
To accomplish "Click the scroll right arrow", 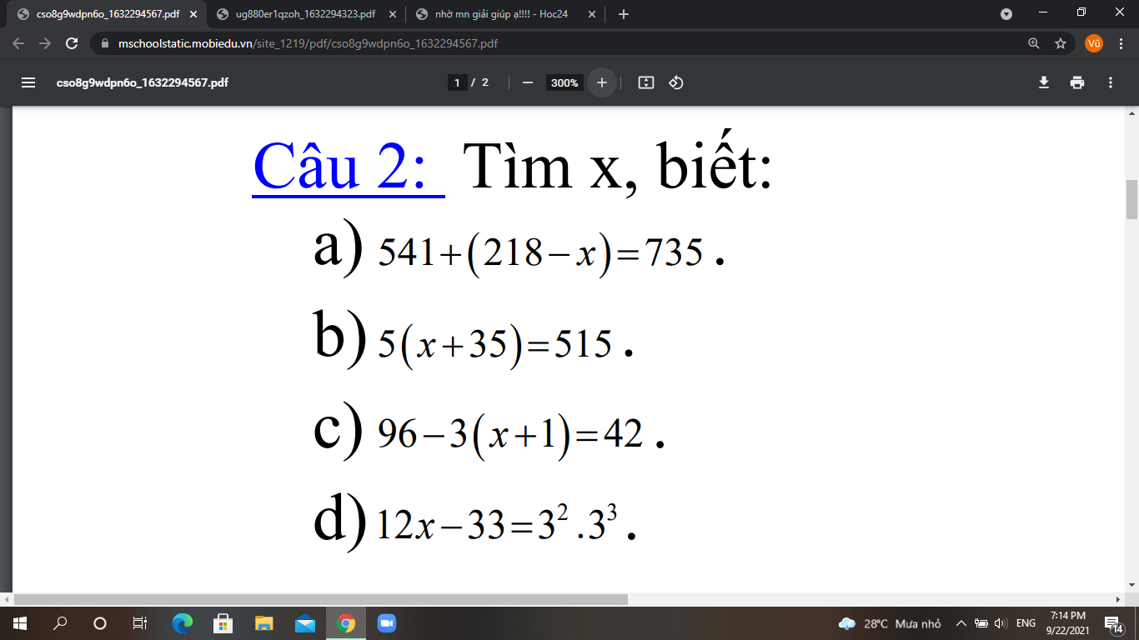I will tap(1119, 599).
